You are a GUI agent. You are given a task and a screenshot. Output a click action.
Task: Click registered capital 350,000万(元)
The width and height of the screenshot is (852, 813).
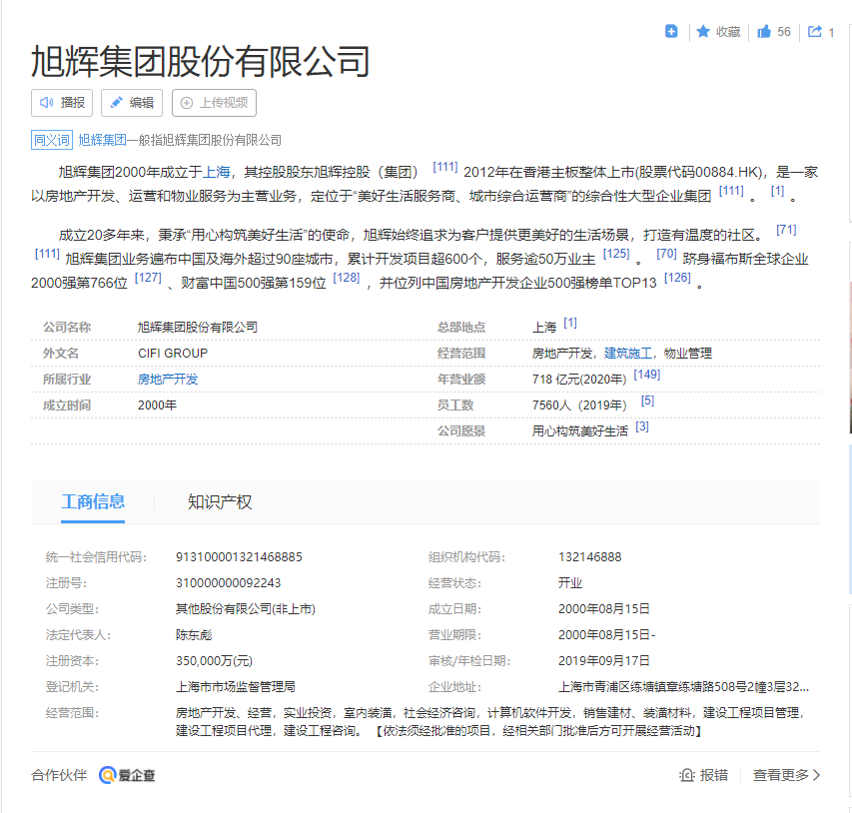coord(214,661)
